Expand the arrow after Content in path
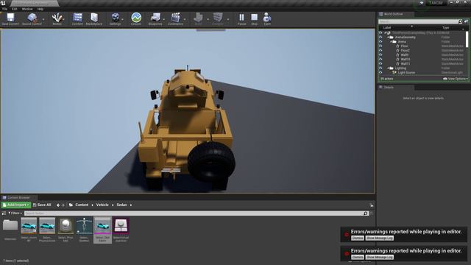This screenshot has height=265, width=471. point(92,205)
